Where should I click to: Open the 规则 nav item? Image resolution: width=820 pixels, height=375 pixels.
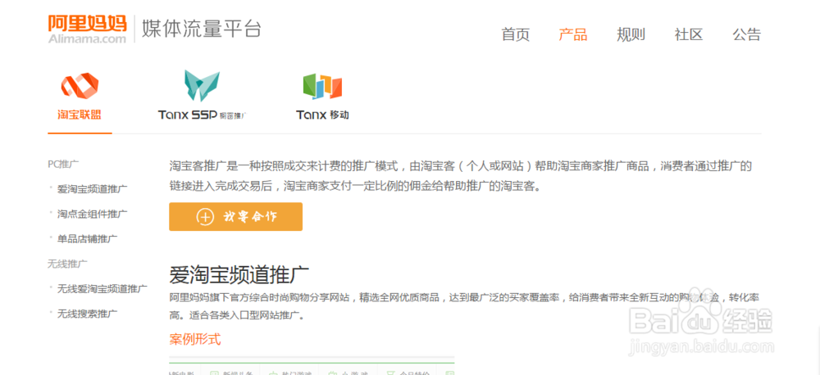tap(631, 34)
